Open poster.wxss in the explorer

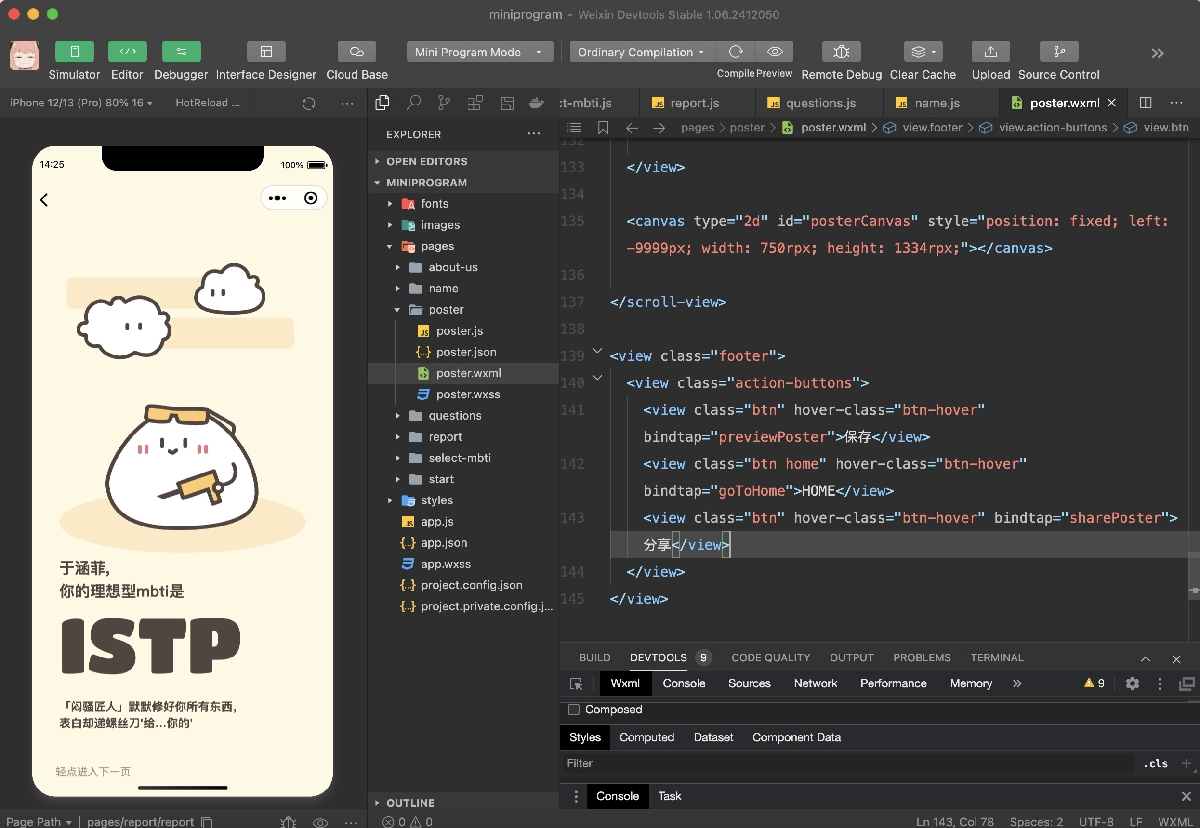point(467,394)
